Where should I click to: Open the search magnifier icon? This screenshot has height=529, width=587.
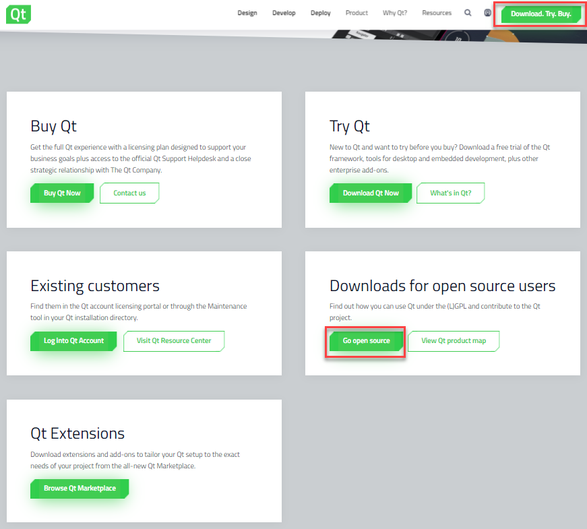[x=468, y=13]
